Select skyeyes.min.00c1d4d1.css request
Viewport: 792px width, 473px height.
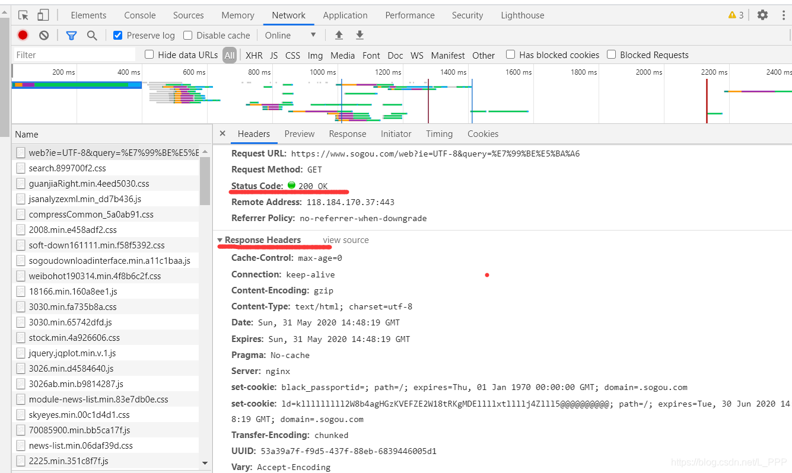tap(106, 415)
